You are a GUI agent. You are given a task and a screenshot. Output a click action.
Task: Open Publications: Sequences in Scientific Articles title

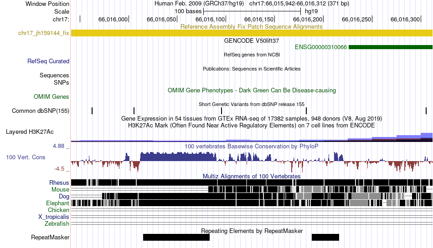(252, 69)
